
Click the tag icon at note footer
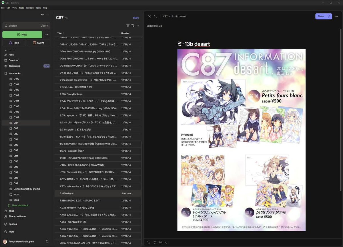[x=155, y=242]
